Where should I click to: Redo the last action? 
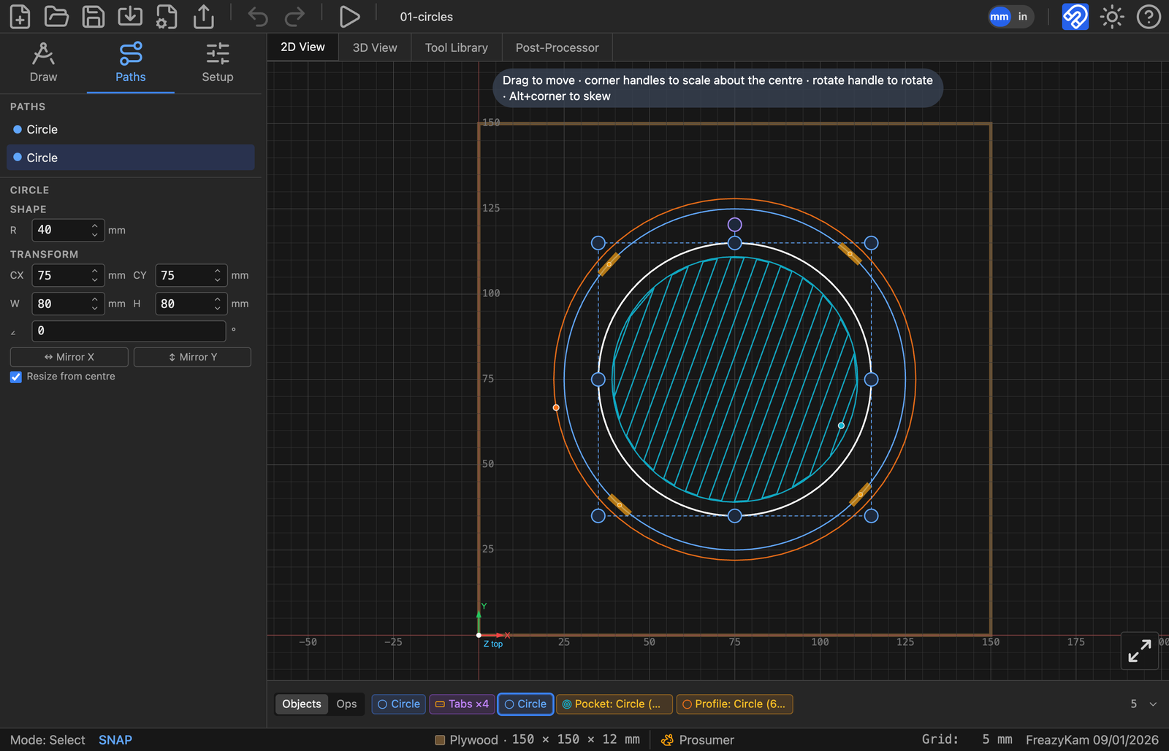click(x=294, y=16)
